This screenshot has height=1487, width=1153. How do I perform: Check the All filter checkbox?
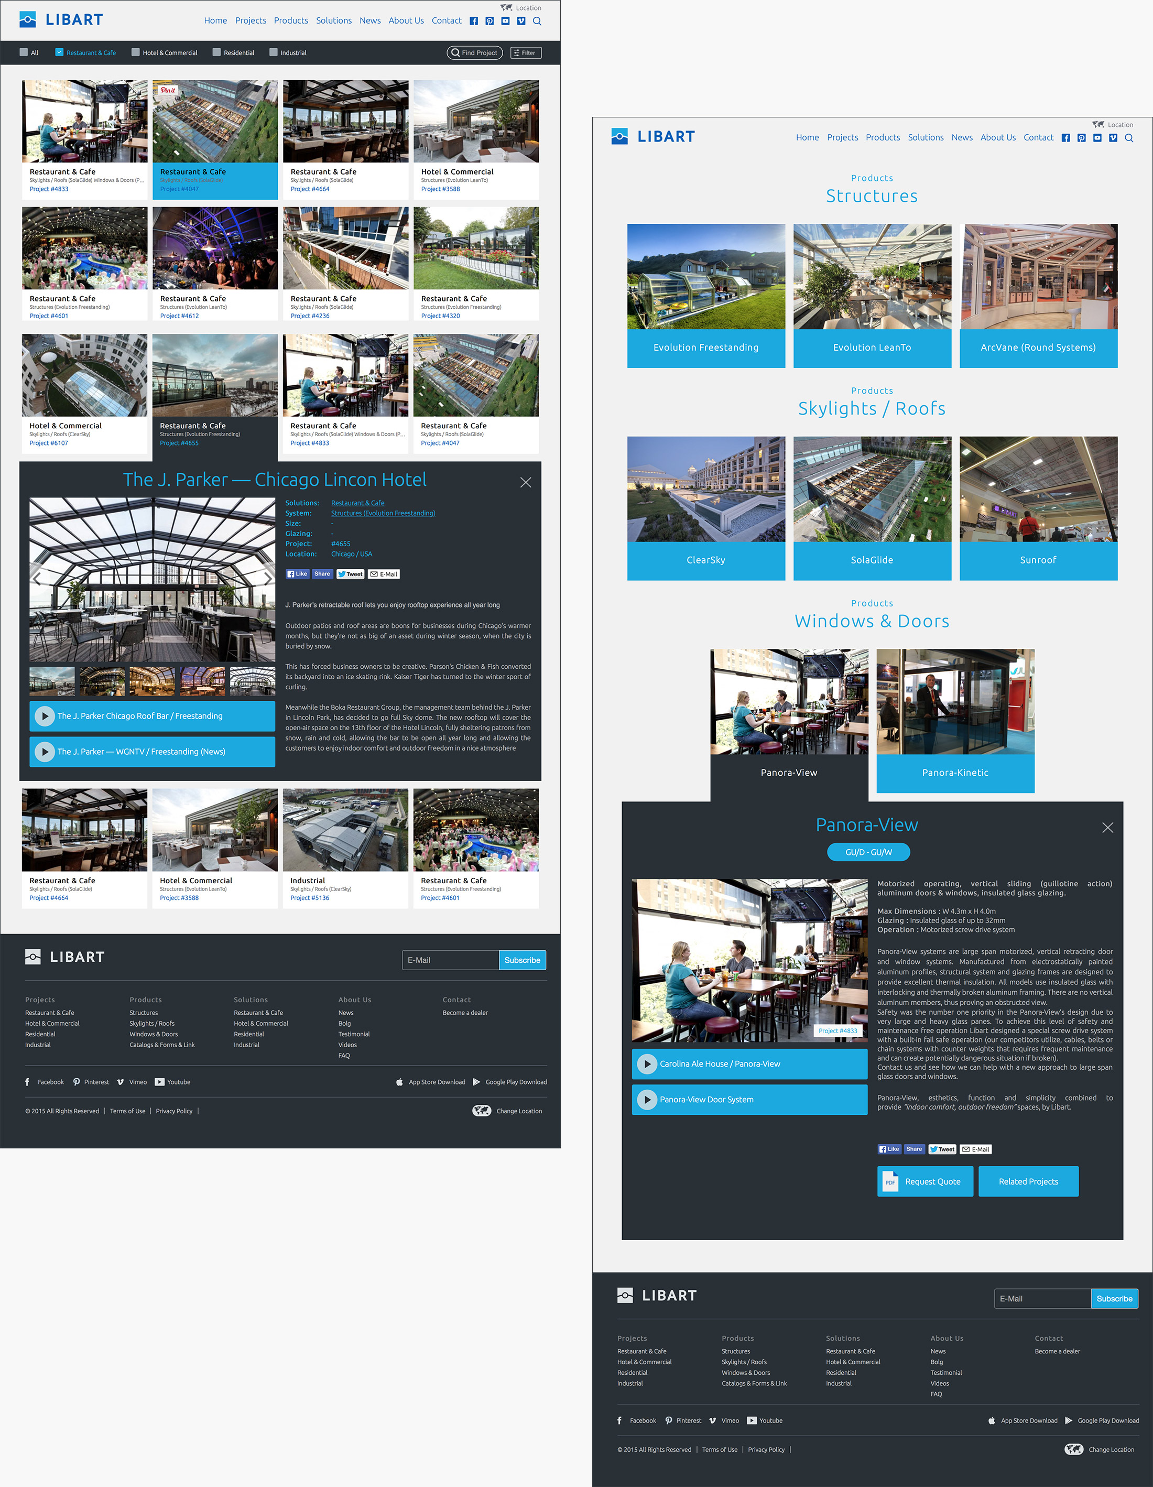click(x=24, y=52)
